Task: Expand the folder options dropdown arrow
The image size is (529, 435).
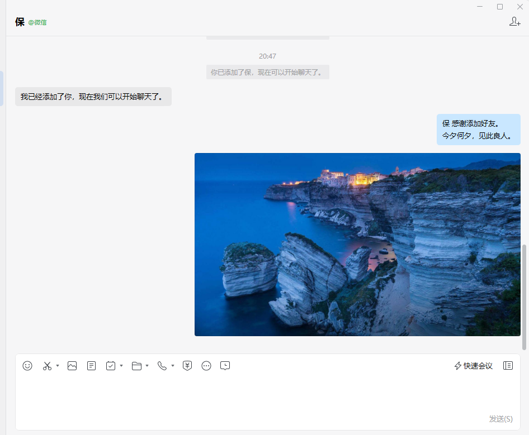Action: [x=147, y=366]
